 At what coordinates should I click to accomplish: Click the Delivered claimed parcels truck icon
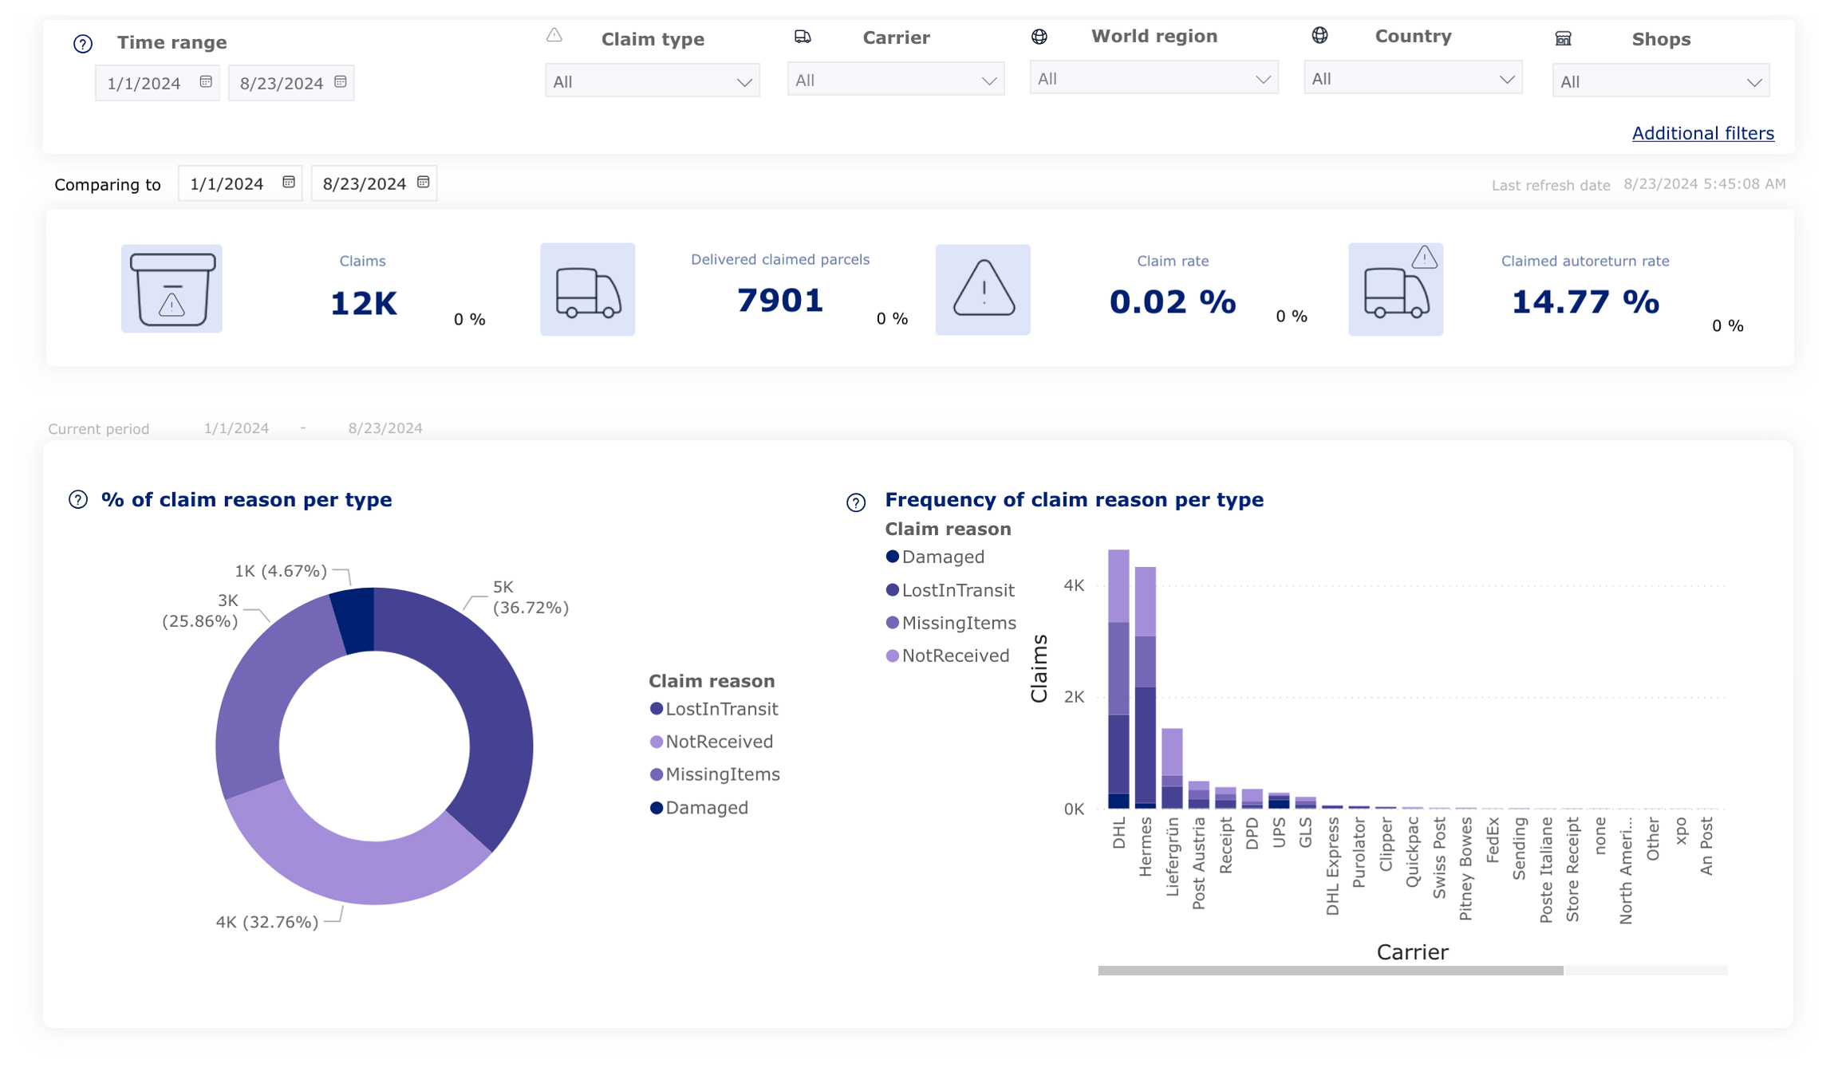[588, 290]
